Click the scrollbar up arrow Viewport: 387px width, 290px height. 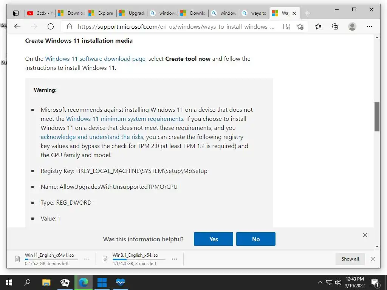click(377, 38)
